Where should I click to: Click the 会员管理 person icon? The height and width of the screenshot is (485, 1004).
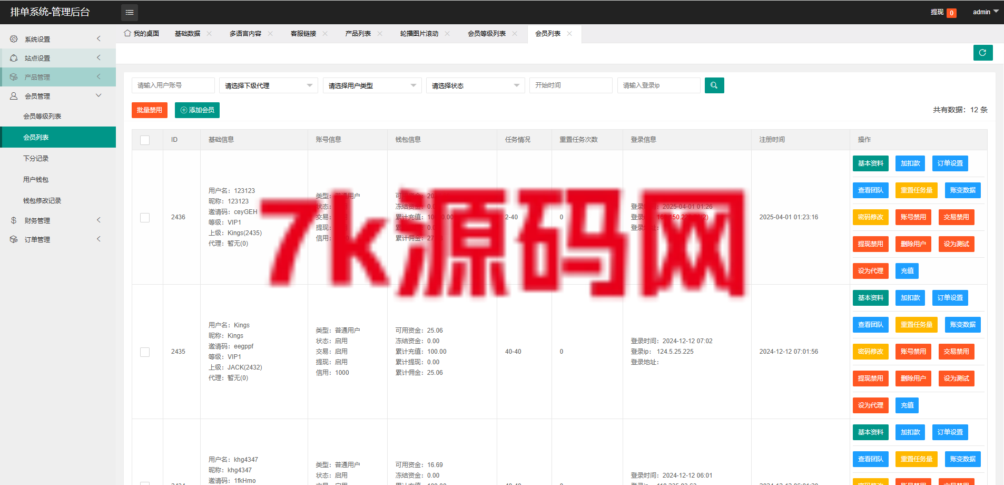click(x=14, y=96)
